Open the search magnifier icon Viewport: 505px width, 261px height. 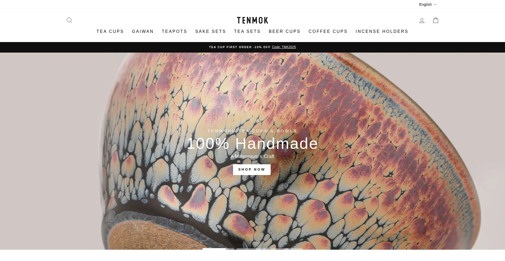tap(69, 20)
